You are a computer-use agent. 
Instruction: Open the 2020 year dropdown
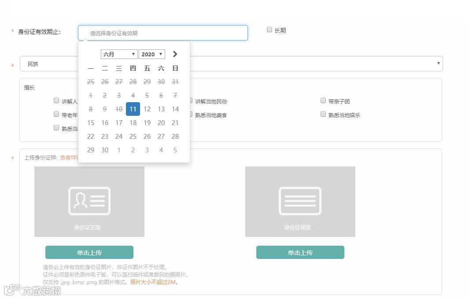click(152, 54)
